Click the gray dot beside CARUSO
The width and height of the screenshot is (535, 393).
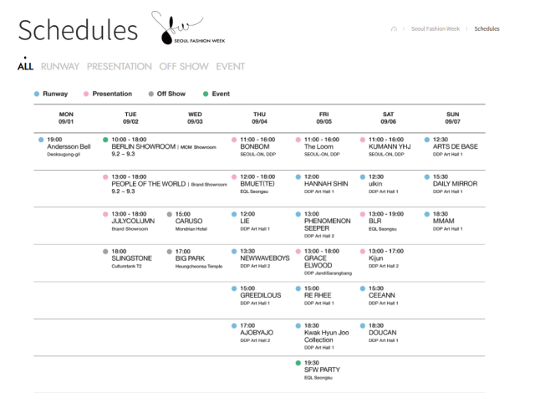(170, 214)
